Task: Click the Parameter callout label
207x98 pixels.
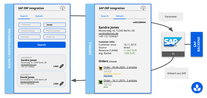Action: [x=171, y=17]
